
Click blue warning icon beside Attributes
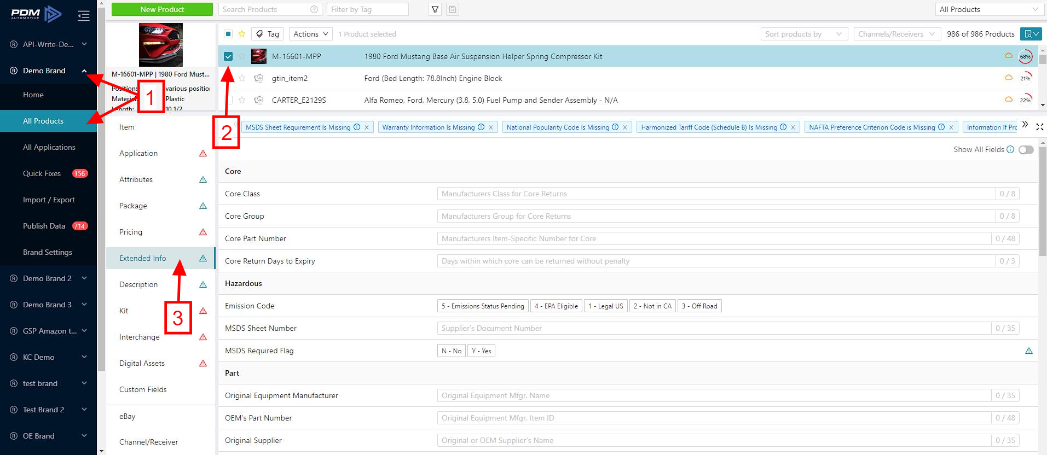tap(203, 180)
